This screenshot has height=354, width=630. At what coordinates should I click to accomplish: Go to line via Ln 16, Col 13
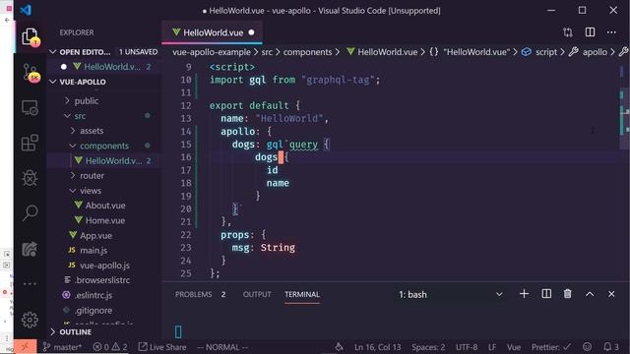pos(378,347)
